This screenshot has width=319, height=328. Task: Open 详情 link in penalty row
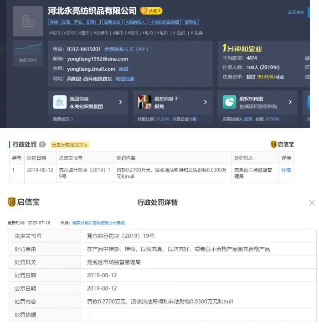(x=286, y=170)
